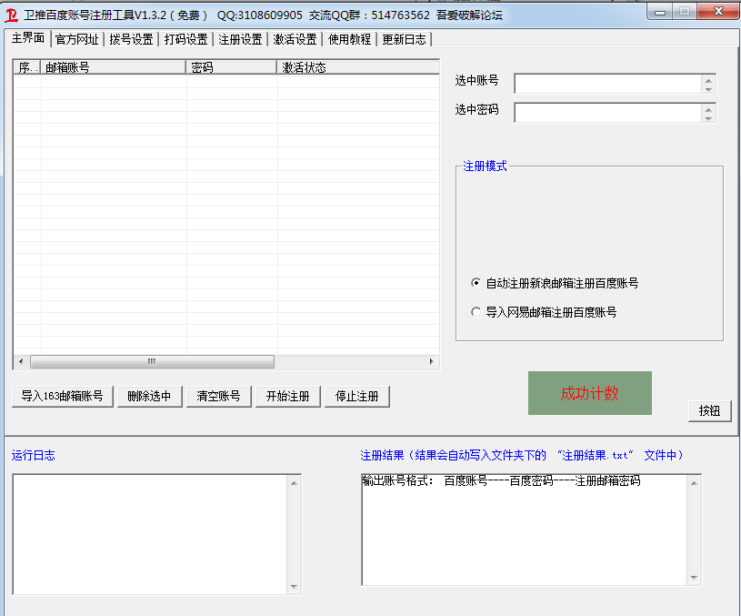The image size is (741, 616).
Task: Click the 开始注册 button
Action: coord(288,396)
